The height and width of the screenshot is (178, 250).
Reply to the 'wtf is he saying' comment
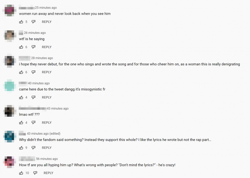46,47
